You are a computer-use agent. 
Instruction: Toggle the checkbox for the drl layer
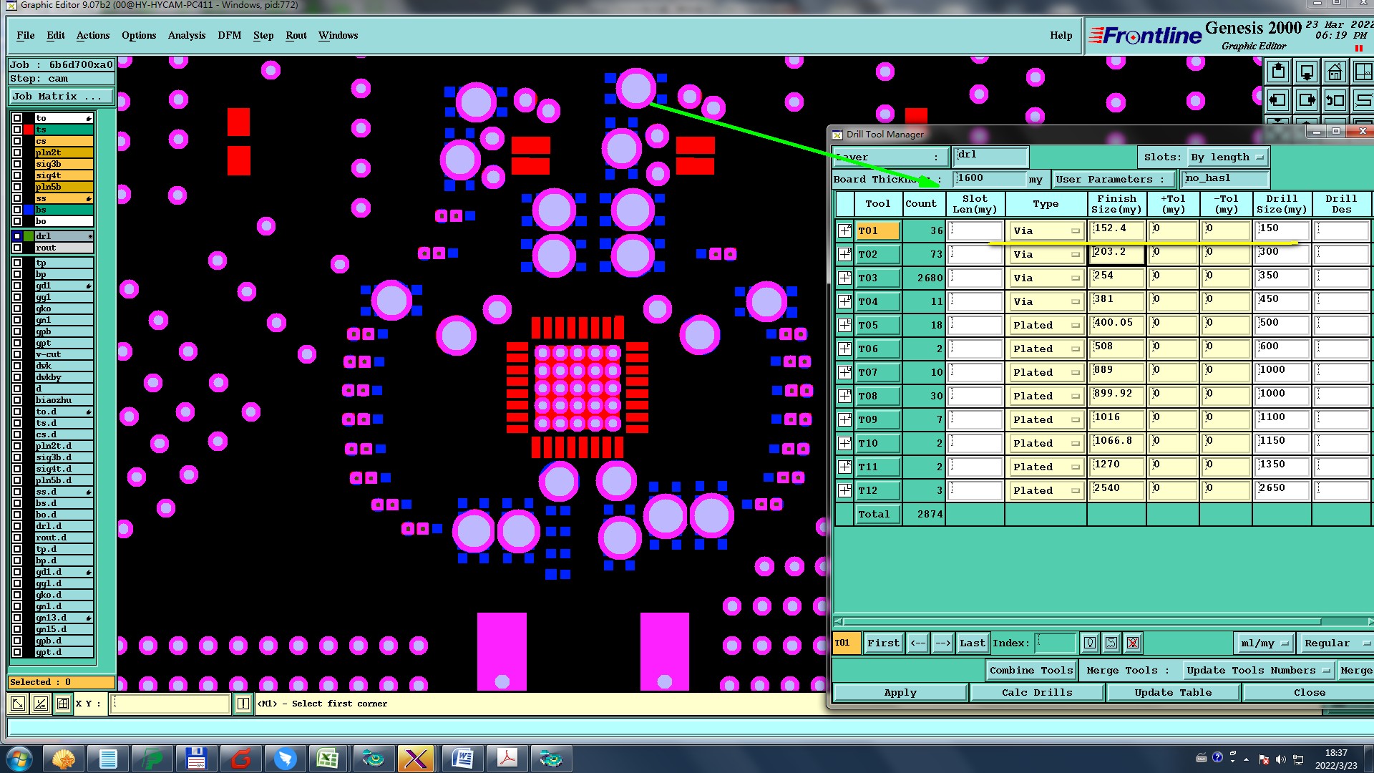point(17,236)
